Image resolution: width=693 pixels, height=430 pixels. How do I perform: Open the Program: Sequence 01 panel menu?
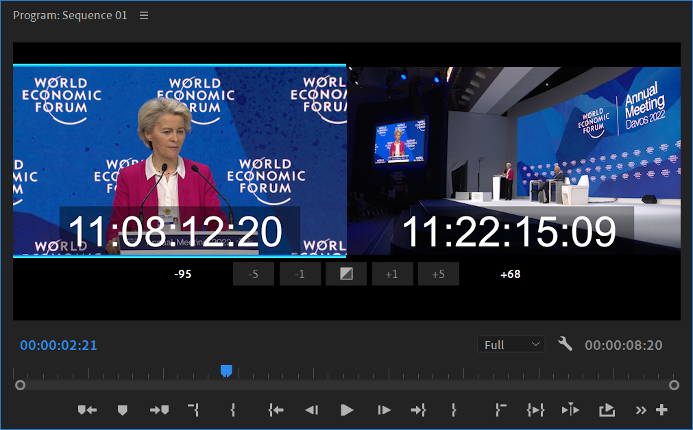(x=144, y=15)
